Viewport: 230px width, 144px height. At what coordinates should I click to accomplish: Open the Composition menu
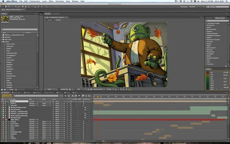click(35, 1)
